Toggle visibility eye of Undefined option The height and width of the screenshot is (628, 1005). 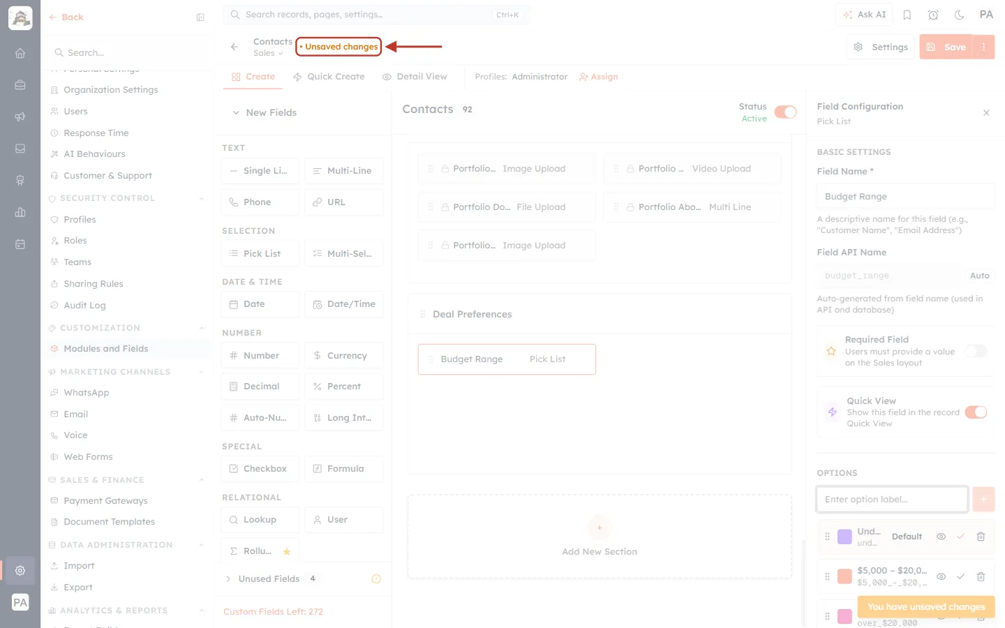pos(941,537)
